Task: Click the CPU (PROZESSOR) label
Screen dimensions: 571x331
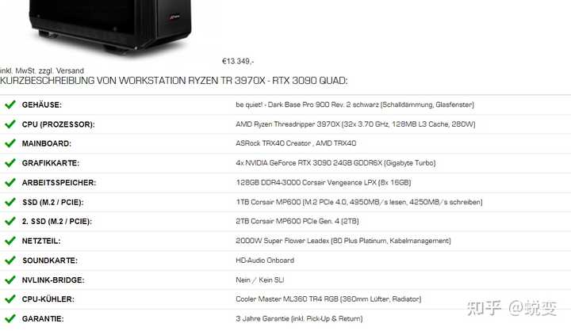Action: click(x=58, y=124)
